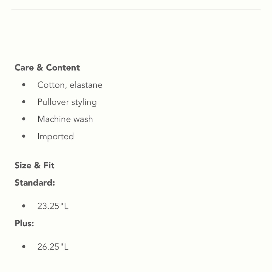Click the Imported list item text
Image resolution: width=272 pixels, height=272 pixels.
55,136
